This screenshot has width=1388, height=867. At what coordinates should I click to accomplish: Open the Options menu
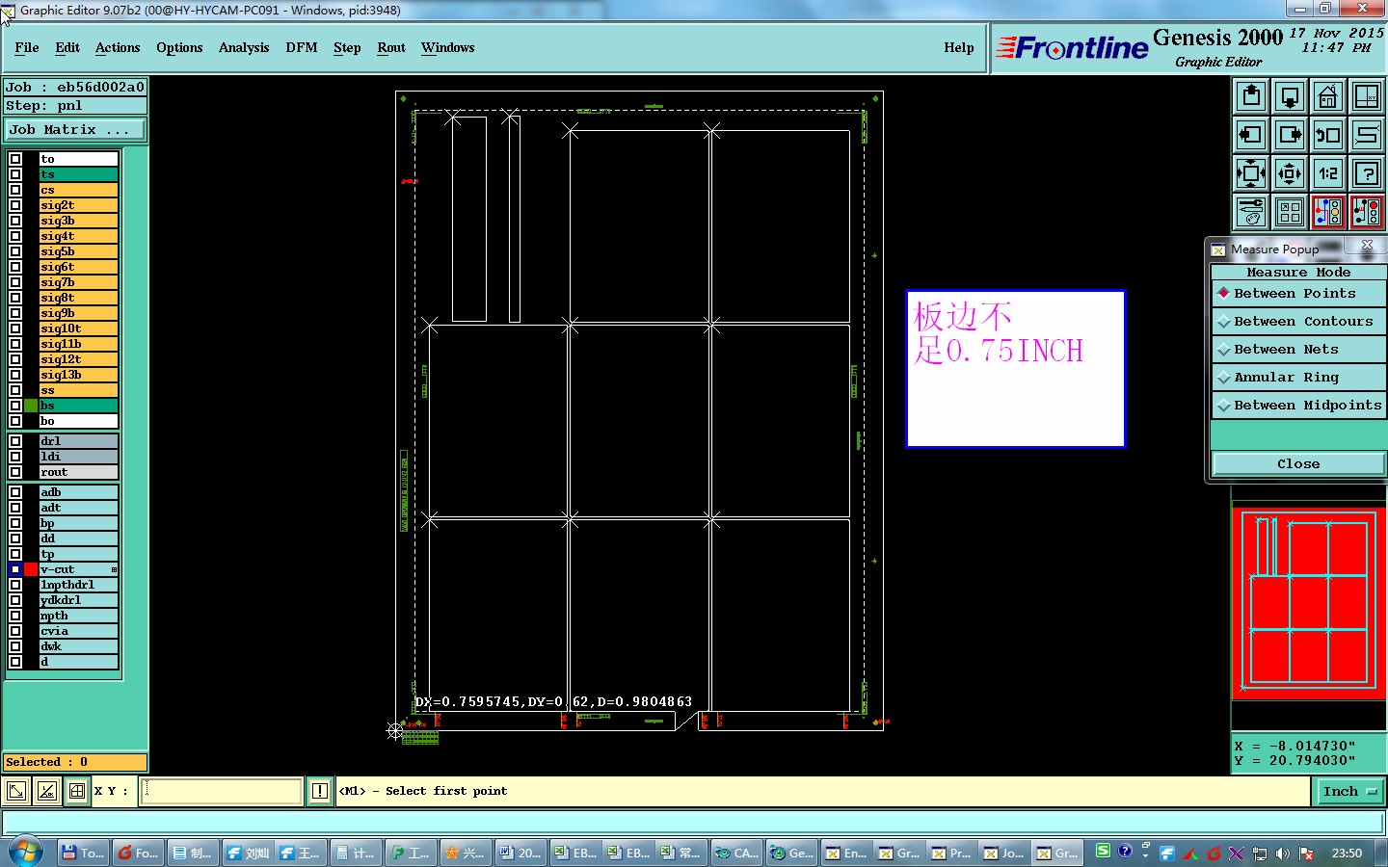(179, 47)
